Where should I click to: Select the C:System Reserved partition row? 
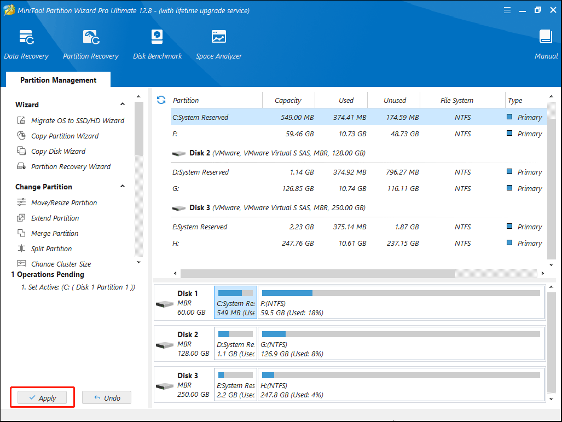359,117
